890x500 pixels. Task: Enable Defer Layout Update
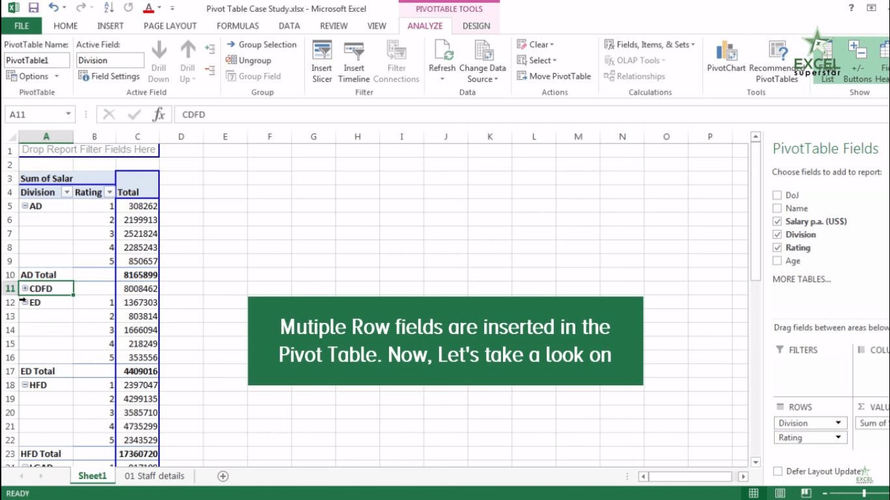click(x=777, y=471)
